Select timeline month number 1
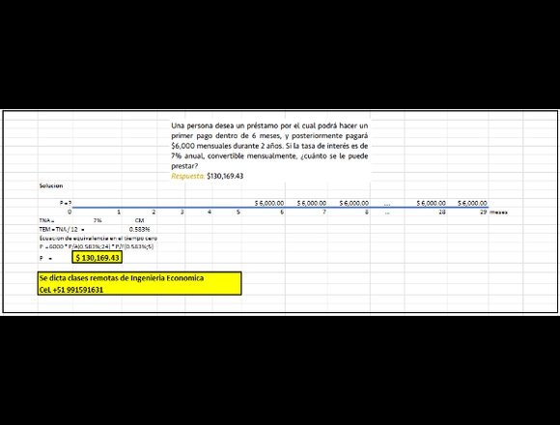Viewport: 560px width, 425px height. click(119, 212)
